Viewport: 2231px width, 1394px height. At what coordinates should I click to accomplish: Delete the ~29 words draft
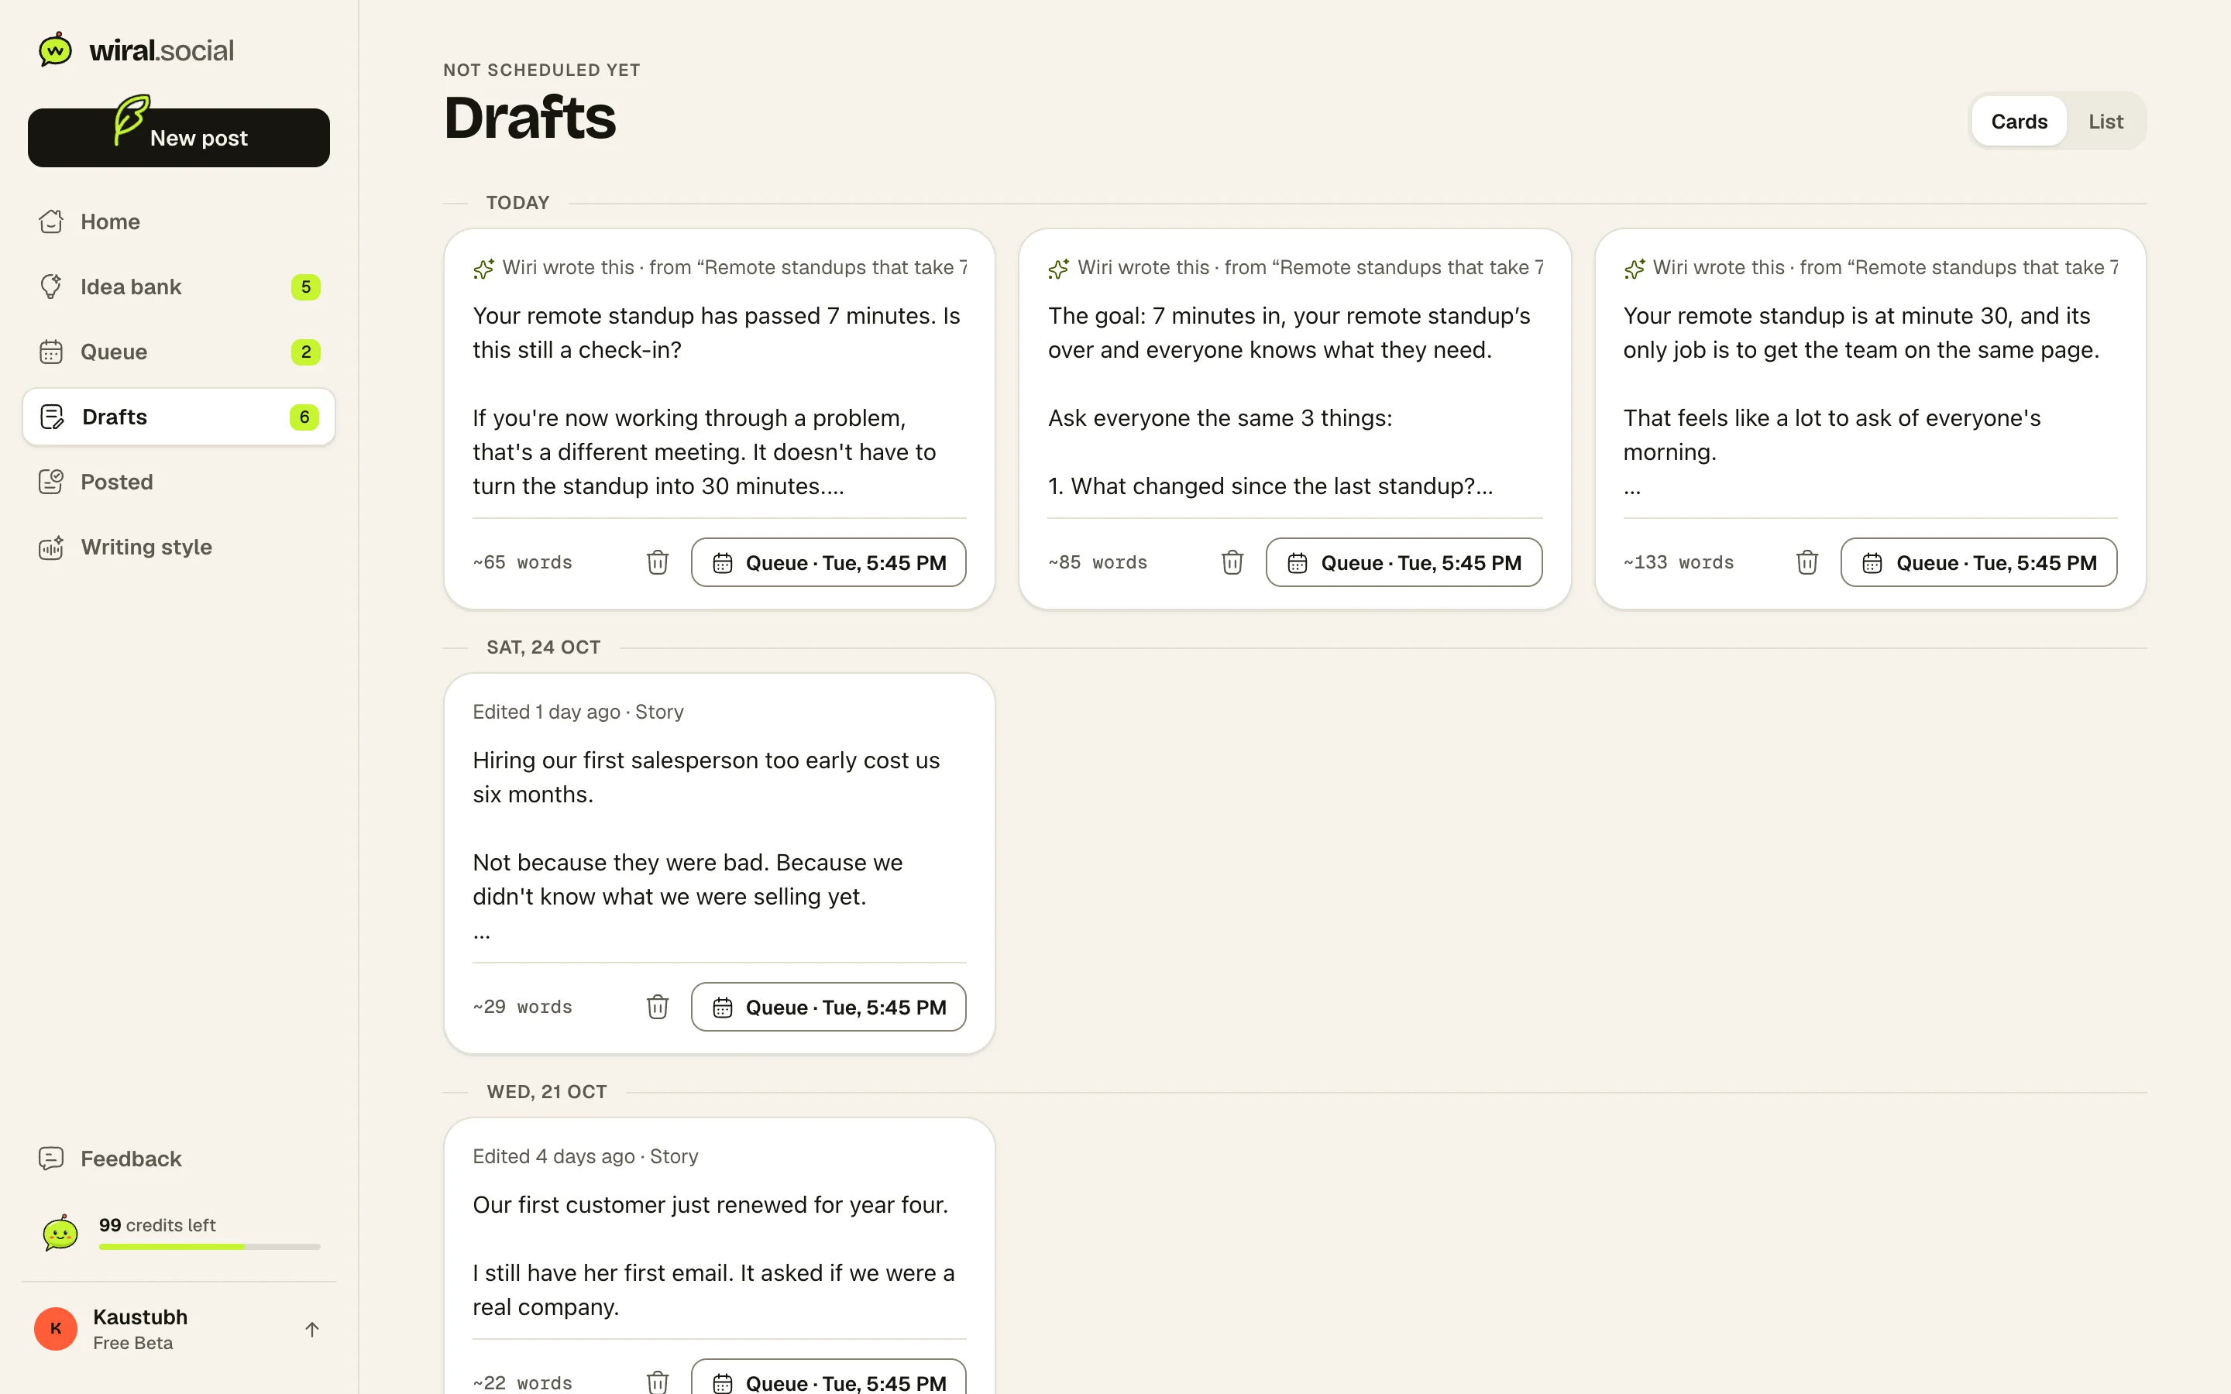[658, 1007]
